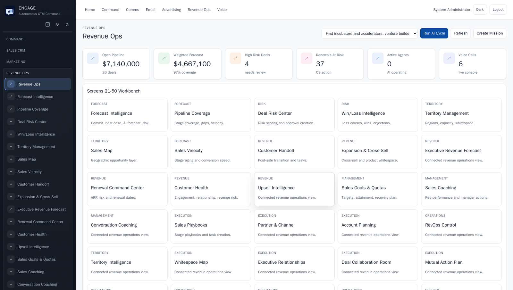Screen dimensions: 513x290
Task: Open the Partner & Channel workbench card
Action: tap(294, 227)
